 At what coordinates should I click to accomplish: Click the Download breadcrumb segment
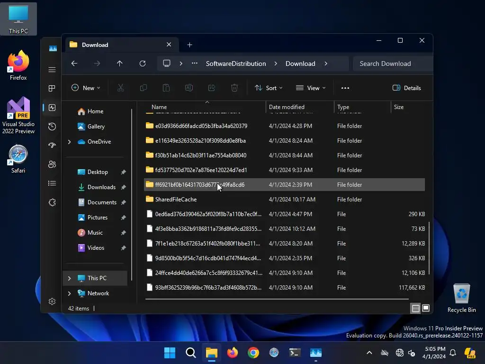tap(300, 64)
